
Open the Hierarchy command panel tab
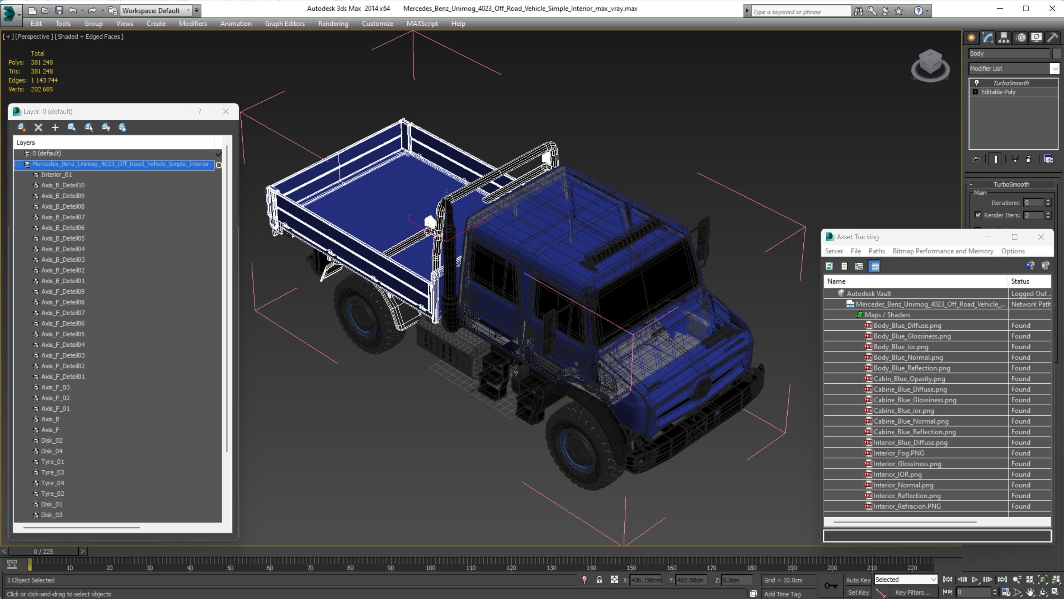1004,38
